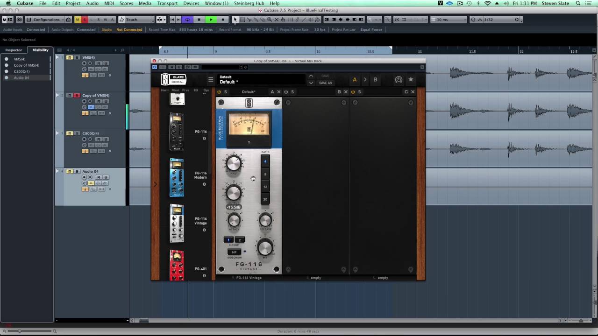Toggle HP sidechain button on FG-116
This screenshot has width=598, height=336.
tap(234, 252)
